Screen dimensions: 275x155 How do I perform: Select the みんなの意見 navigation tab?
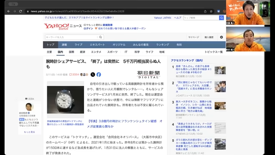pos(141,45)
